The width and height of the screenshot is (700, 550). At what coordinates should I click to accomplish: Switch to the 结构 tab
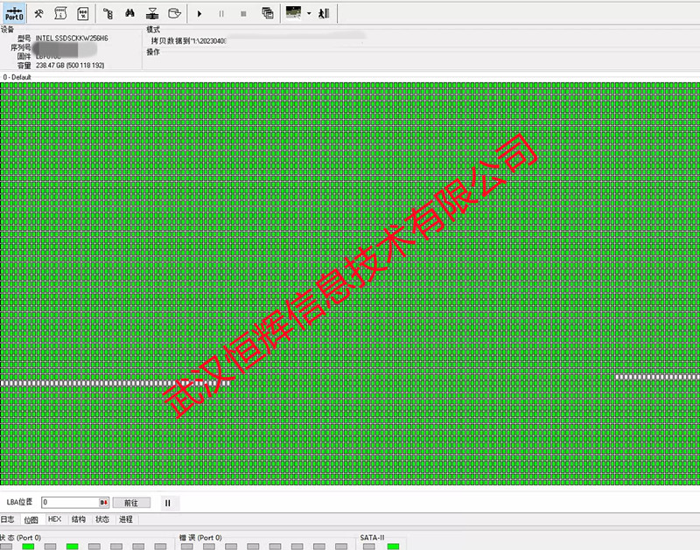tap(79, 519)
